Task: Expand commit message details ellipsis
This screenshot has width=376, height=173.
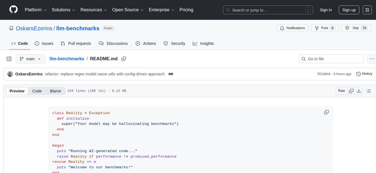Action: pyautogui.click(x=171, y=74)
